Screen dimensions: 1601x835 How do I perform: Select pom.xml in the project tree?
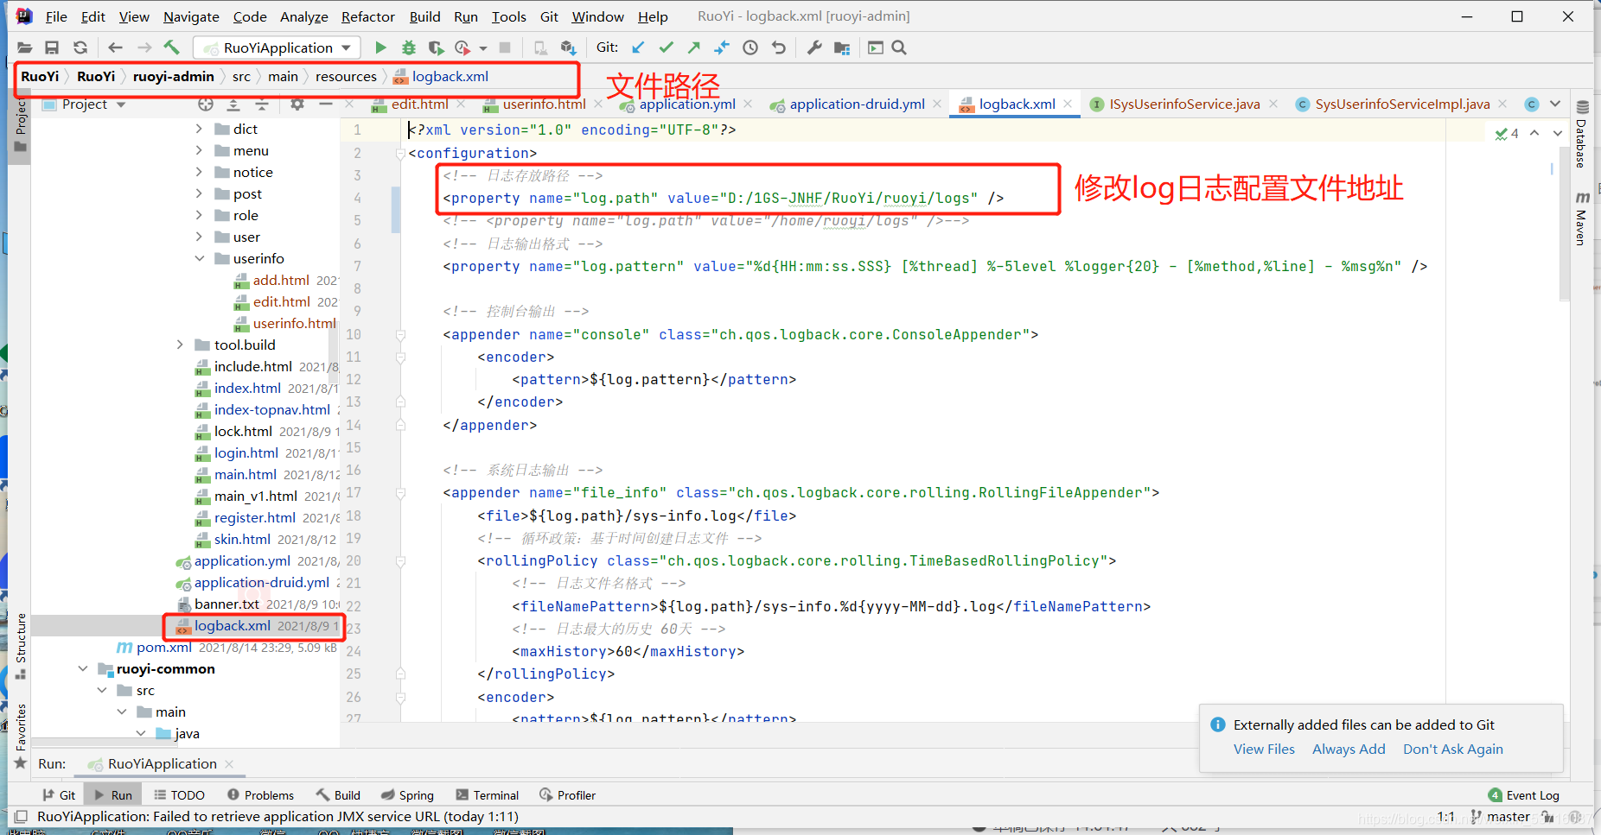(x=164, y=648)
